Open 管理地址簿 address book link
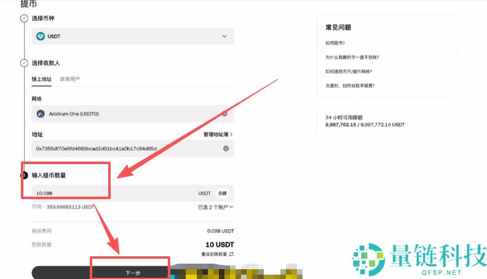487x279 pixels. 218,135
